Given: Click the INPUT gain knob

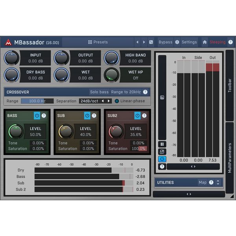Looking at the screenshot, I should point(11,58).
